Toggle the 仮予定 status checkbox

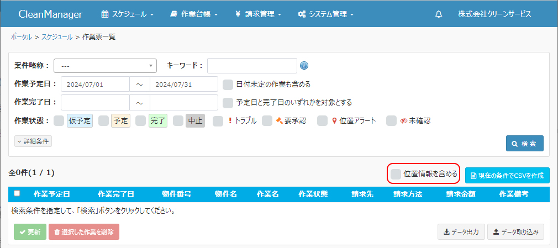point(59,120)
